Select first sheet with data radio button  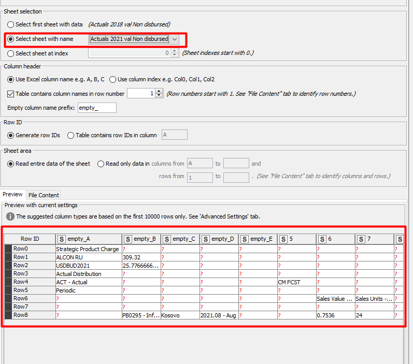(x=10, y=24)
